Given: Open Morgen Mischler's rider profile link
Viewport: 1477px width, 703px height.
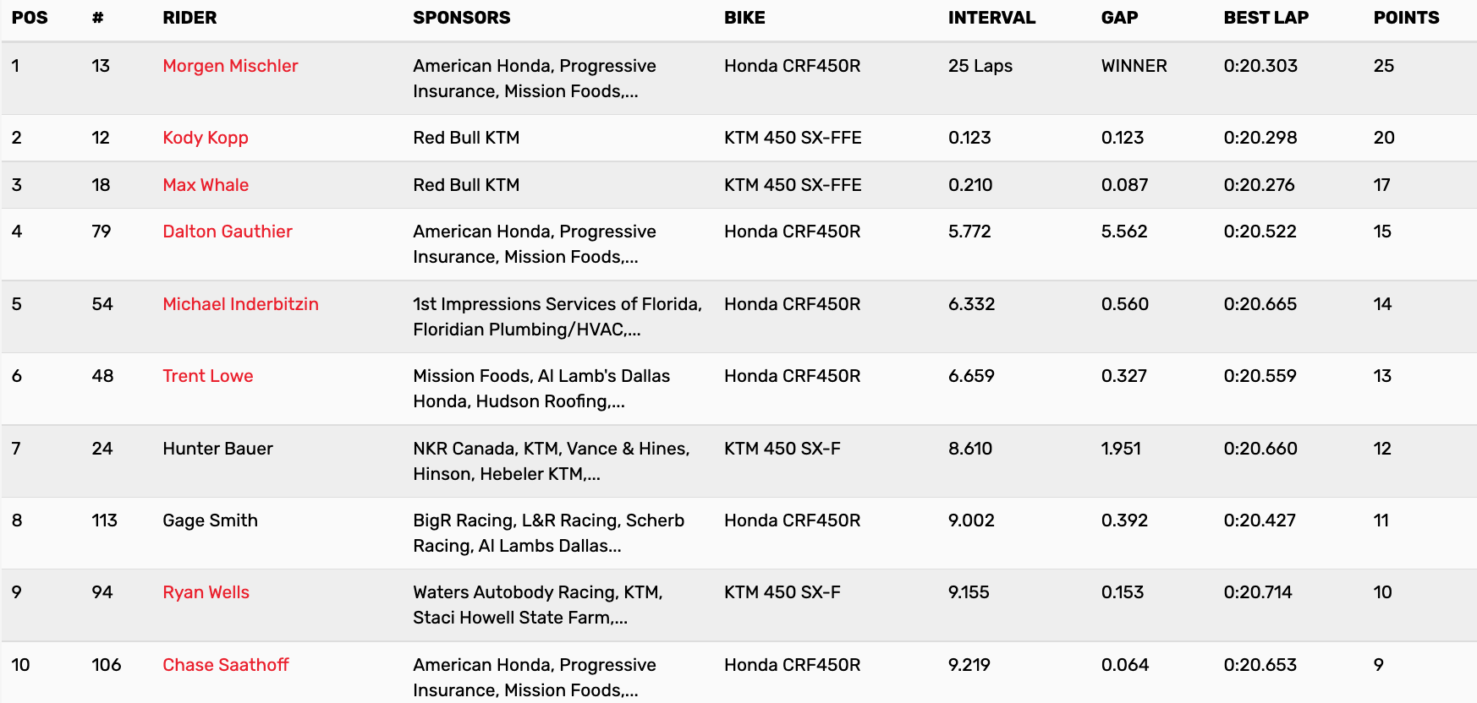Looking at the screenshot, I should tap(230, 66).
